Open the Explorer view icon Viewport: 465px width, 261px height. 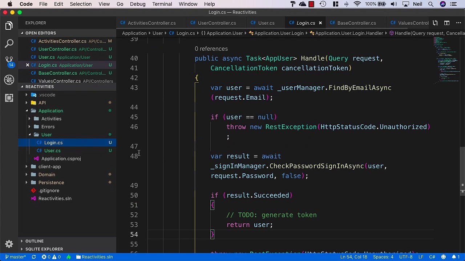pyautogui.click(x=9, y=26)
